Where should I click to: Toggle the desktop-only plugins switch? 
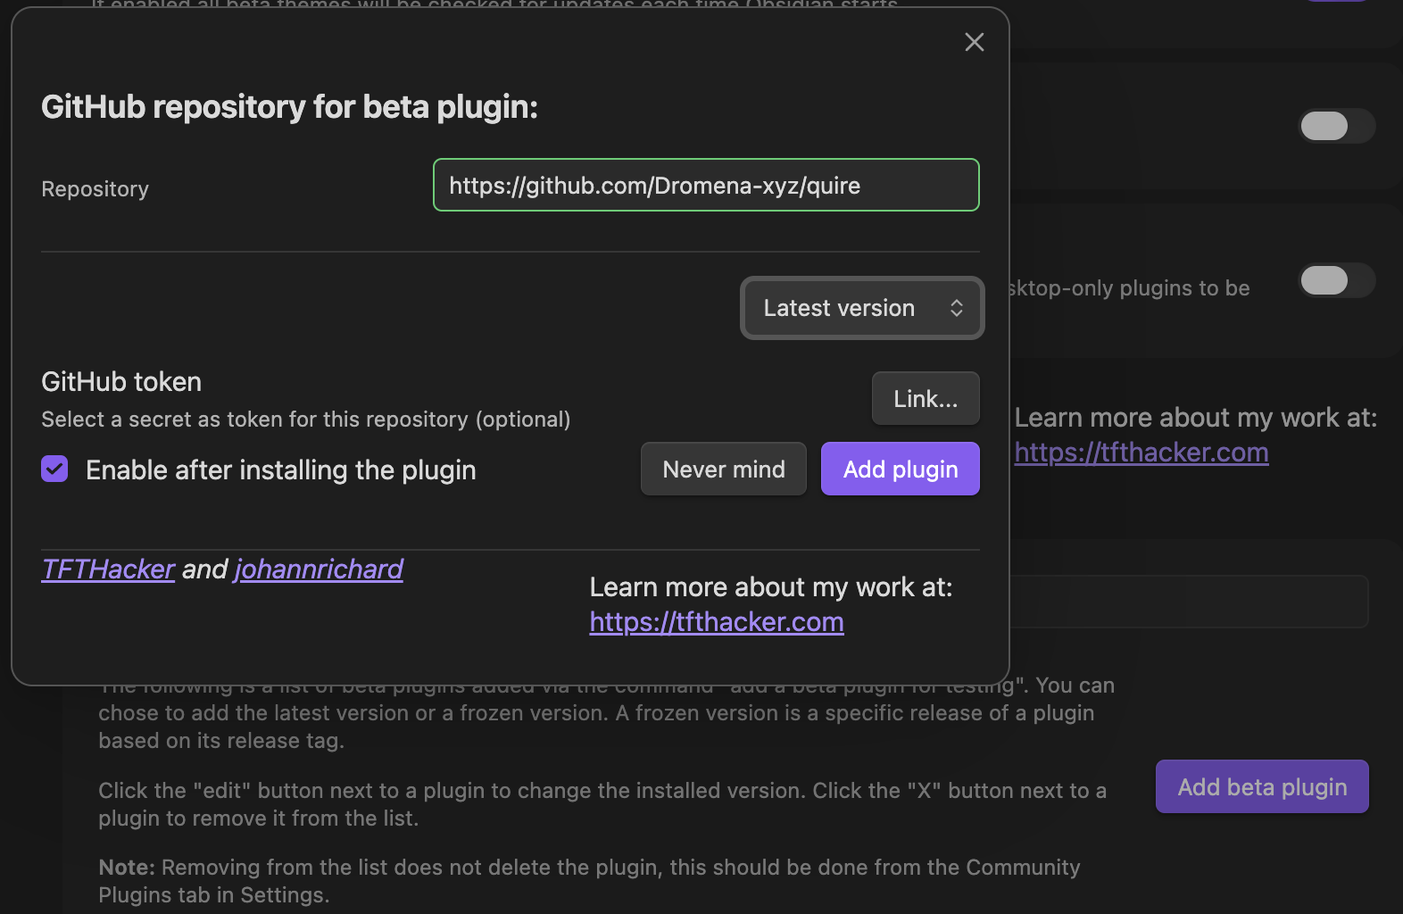click(1336, 280)
